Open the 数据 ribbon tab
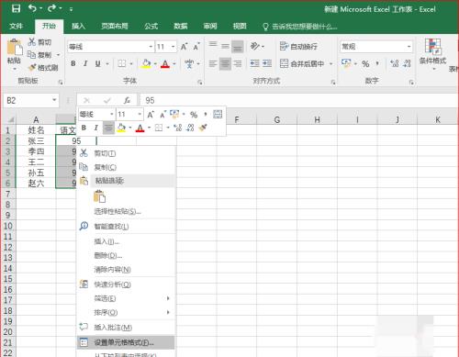This screenshot has height=357, width=459. (x=180, y=27)
